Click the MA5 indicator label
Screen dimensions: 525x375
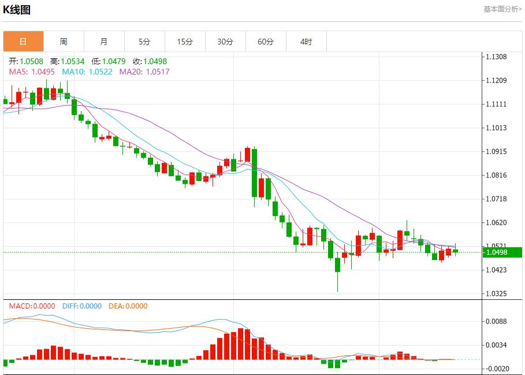(x=32, y=72)
